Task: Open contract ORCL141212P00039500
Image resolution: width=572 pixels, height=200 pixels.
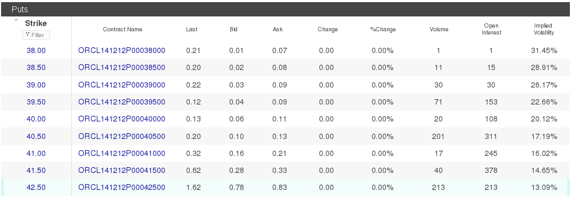Action: coord(122,102)
